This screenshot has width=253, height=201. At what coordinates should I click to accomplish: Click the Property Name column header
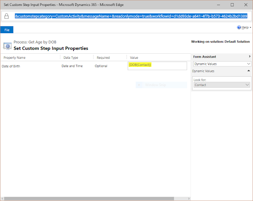15,58
